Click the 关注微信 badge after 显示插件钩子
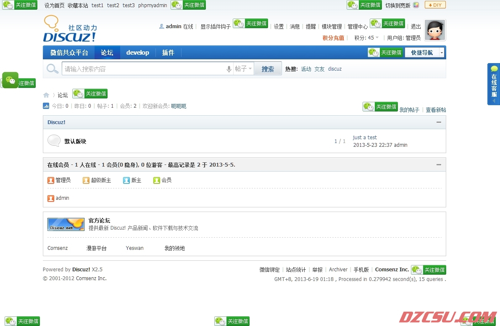The image size is (500, 326). click(250, 23)
